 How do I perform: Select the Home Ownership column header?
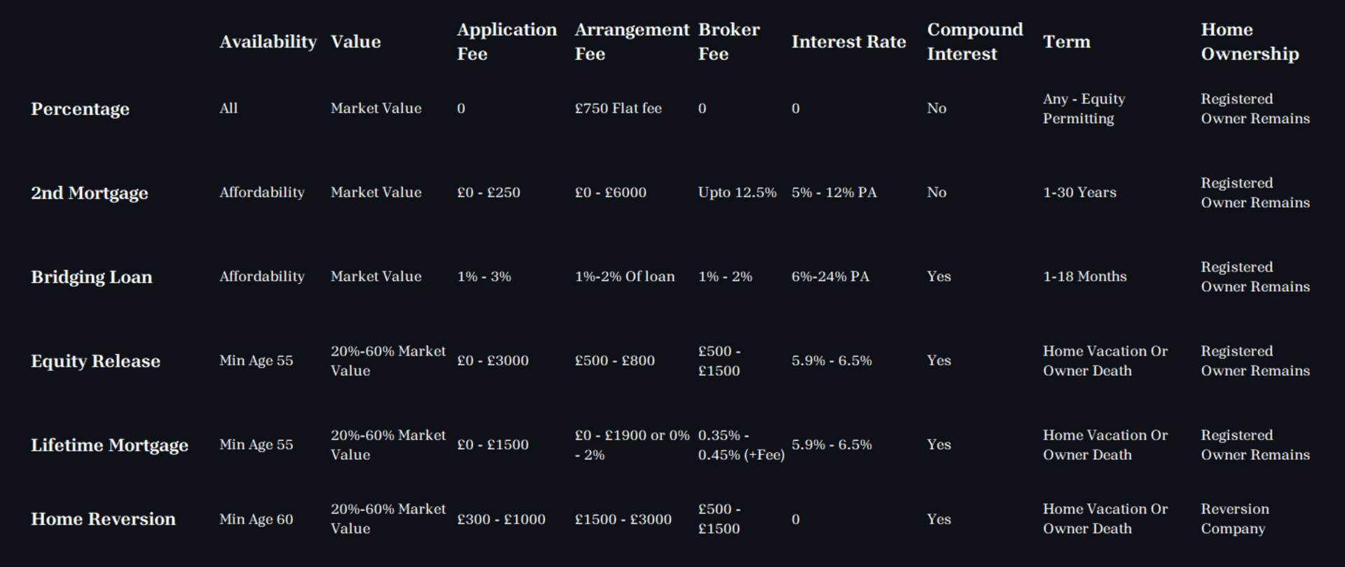coord(1250,42)
